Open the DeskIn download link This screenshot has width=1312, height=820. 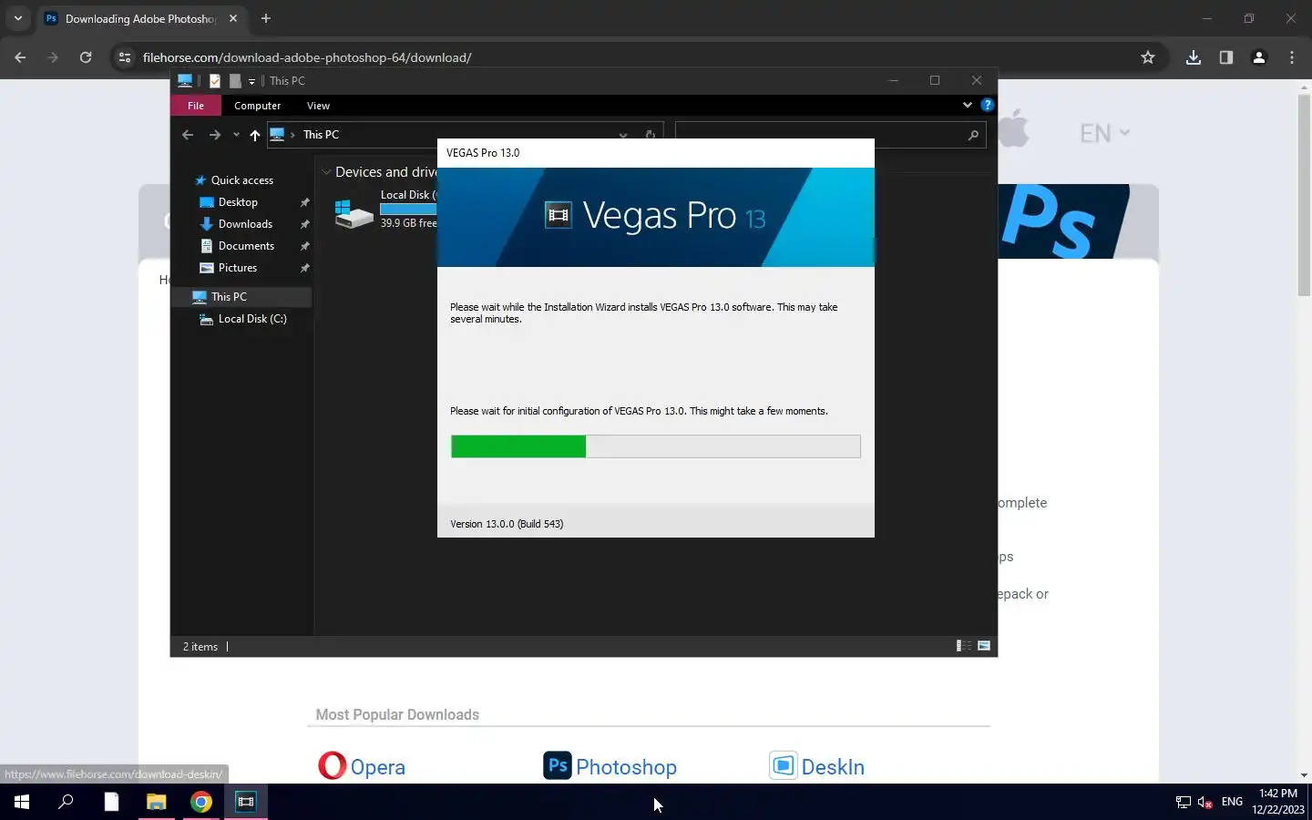833,767
